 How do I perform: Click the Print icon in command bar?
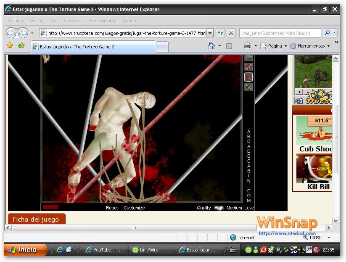pos(248,46)
